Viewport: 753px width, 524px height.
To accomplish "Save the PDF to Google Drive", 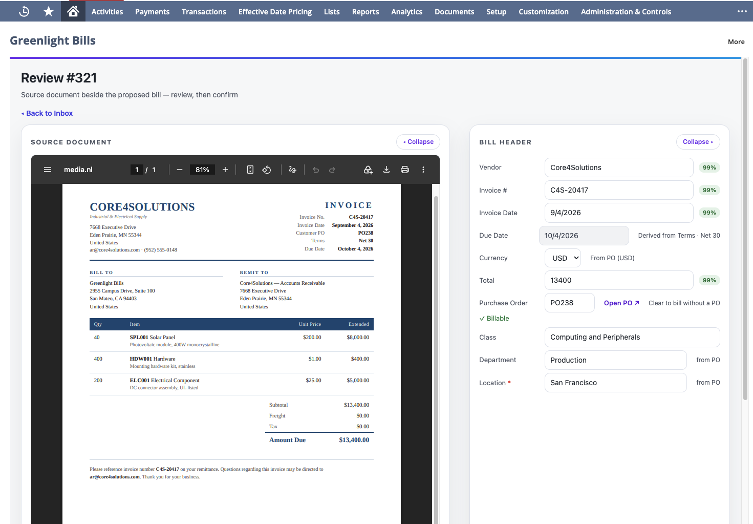I will click(x=368, y=170).
